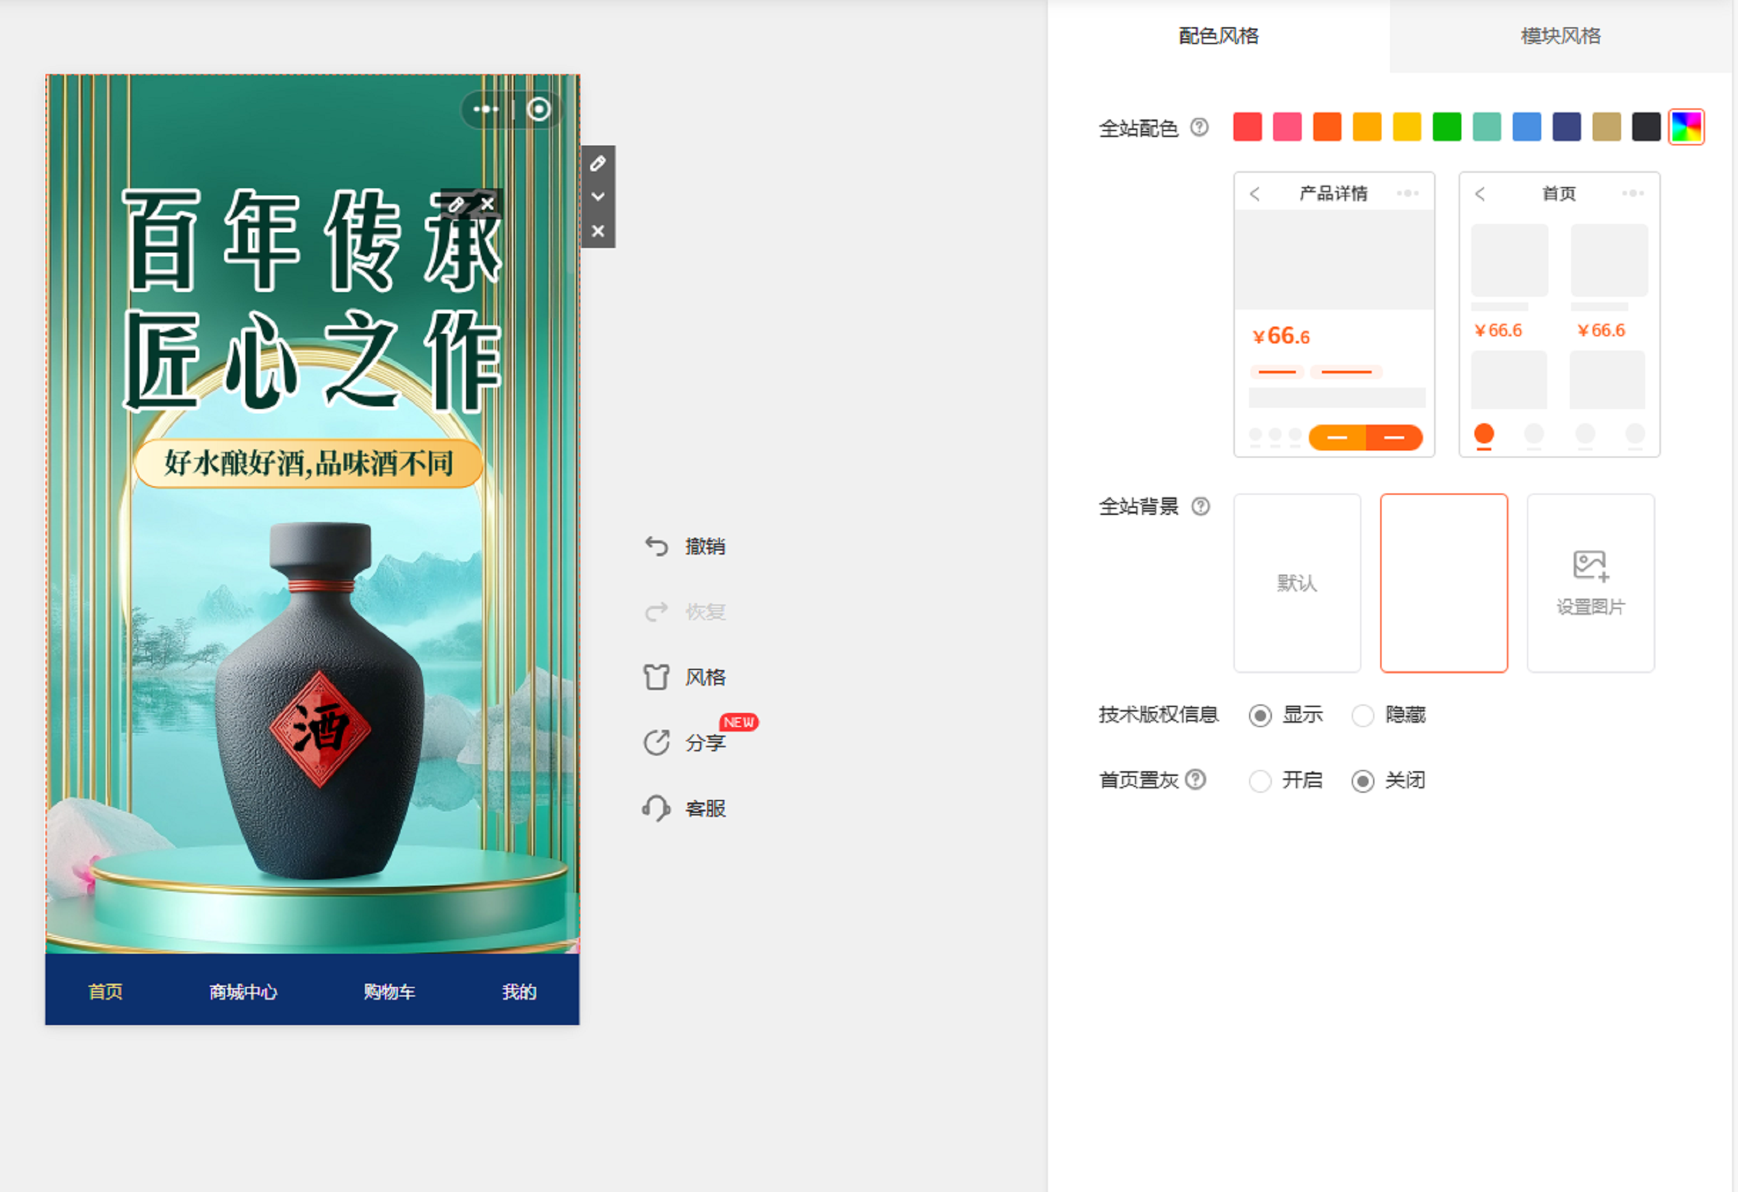Screen dimensions: 1738x1192
Task: Choose the 默认 background option
Action: [1297, 582]
